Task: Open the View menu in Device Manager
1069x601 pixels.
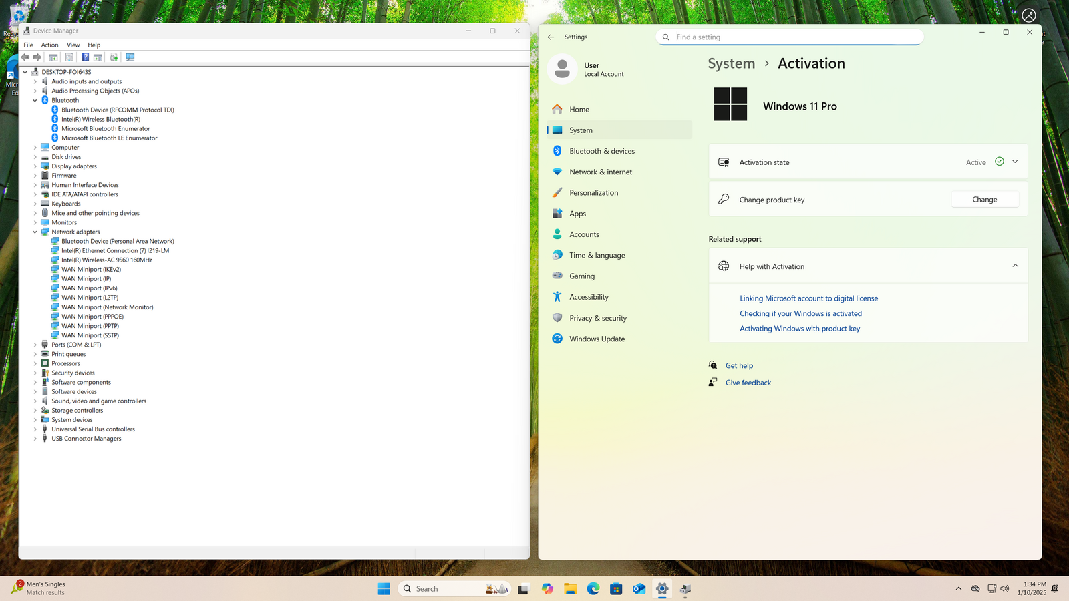Action: click(73, 45)
